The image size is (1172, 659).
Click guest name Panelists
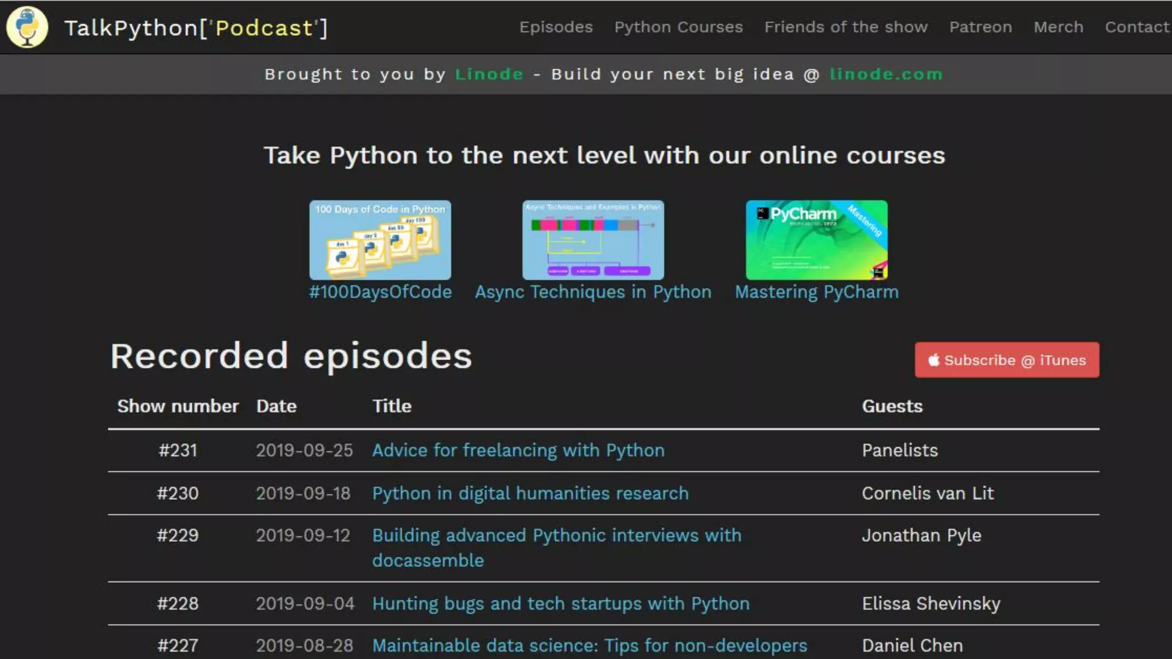click(x=900, y=450)
